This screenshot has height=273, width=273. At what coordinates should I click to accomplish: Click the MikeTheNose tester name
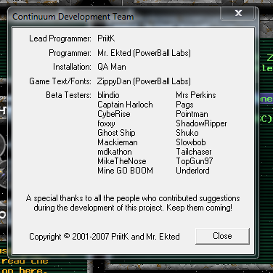(122, 161)
